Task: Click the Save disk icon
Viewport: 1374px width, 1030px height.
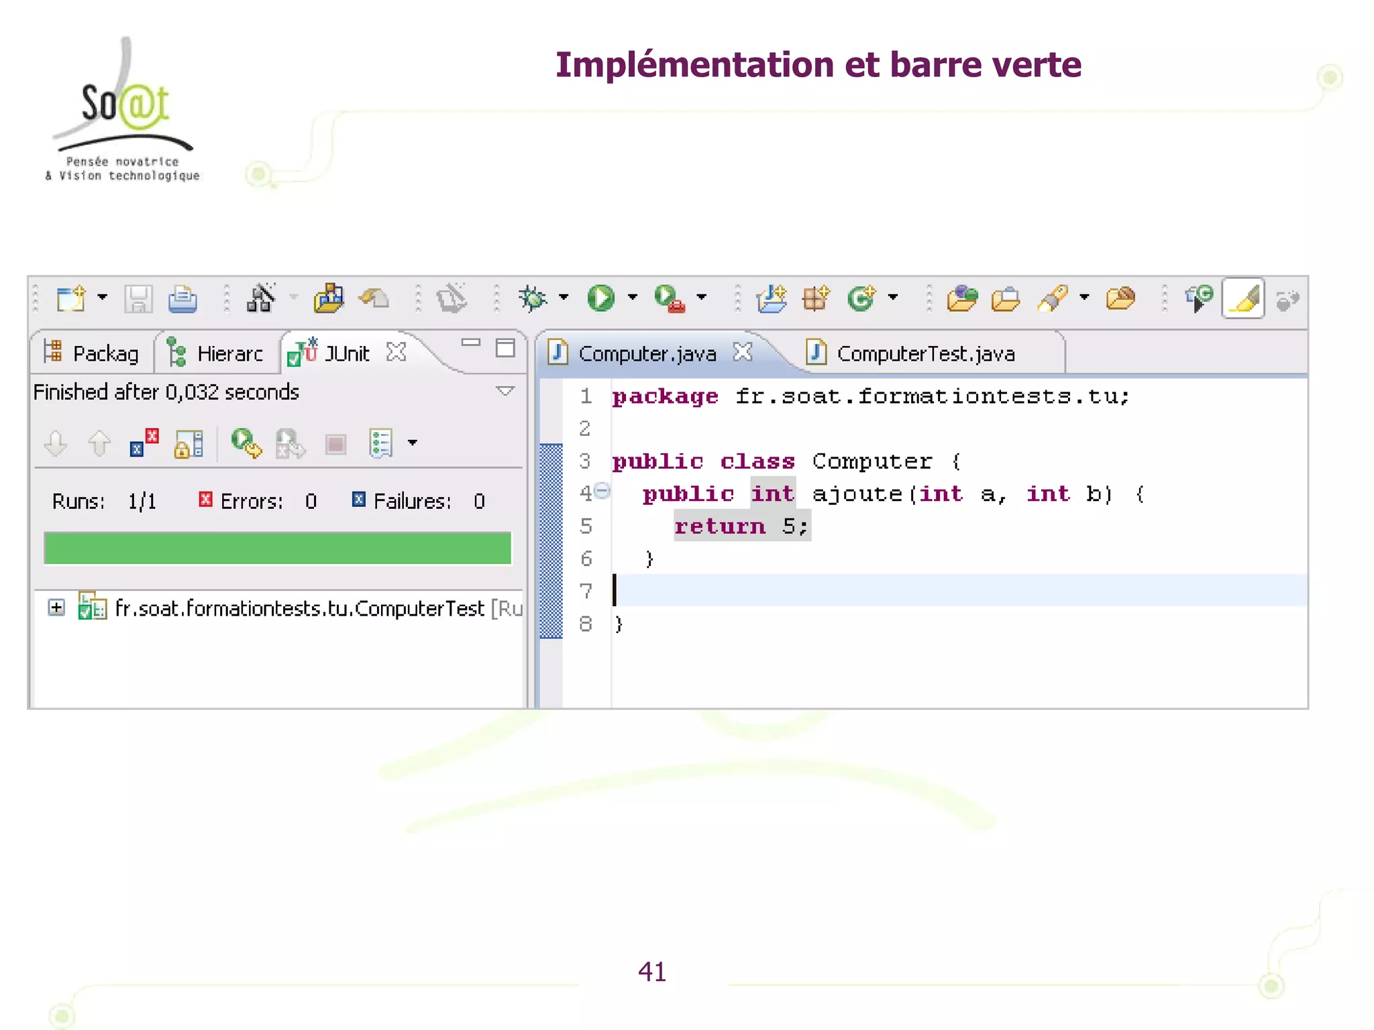Action: coord(138,299)
